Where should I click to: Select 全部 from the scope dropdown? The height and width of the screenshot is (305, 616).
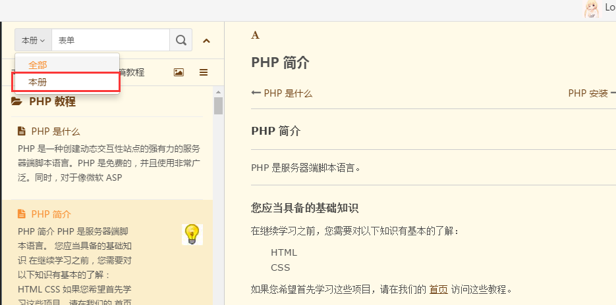click(38, 65)
